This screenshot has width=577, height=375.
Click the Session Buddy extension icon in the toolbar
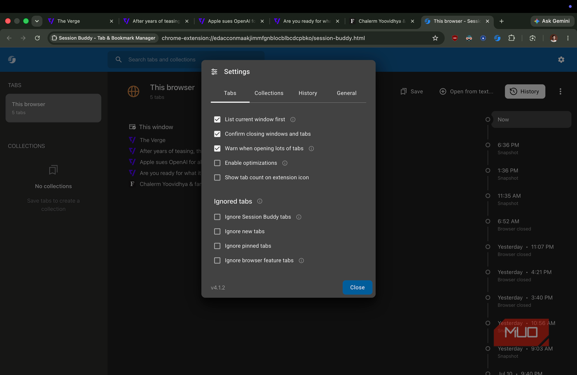coord(497,38)
